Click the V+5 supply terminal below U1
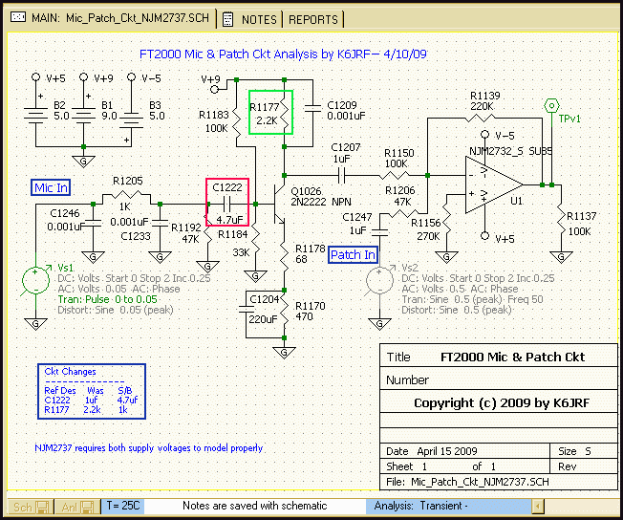Image resolution: width=623 pixels, height=520 pixels. tap(484, 236)
